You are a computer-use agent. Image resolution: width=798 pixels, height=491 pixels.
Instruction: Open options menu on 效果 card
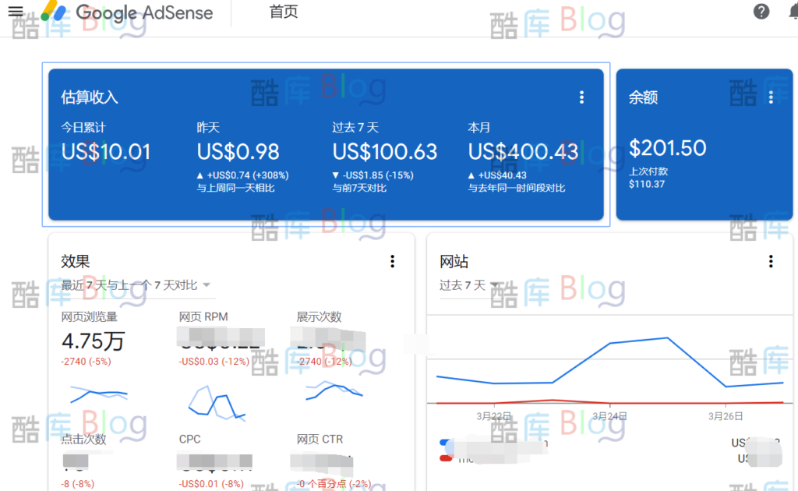[x=392, y=261]
